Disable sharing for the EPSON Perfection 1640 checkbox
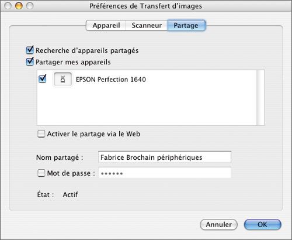Image resolution: width=292 pixels, height=240 pixels. click(43, 79)
